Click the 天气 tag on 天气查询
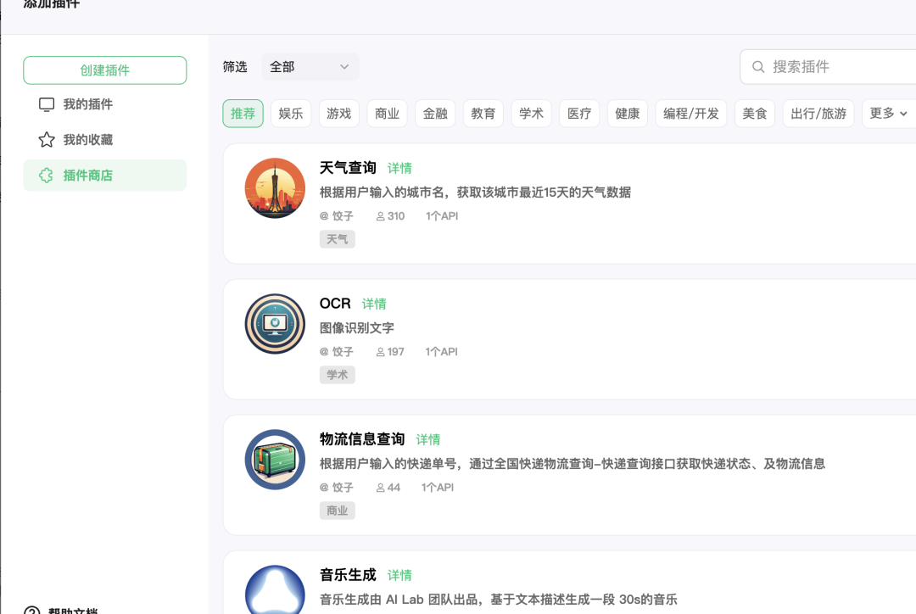916x614 pixels. [x=337, y=239]
